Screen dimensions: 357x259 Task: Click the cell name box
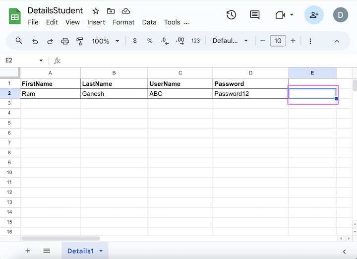coord(22,61)
